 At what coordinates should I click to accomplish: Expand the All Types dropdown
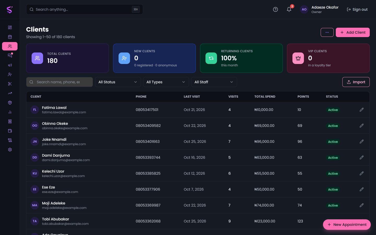tap(166, 82)
